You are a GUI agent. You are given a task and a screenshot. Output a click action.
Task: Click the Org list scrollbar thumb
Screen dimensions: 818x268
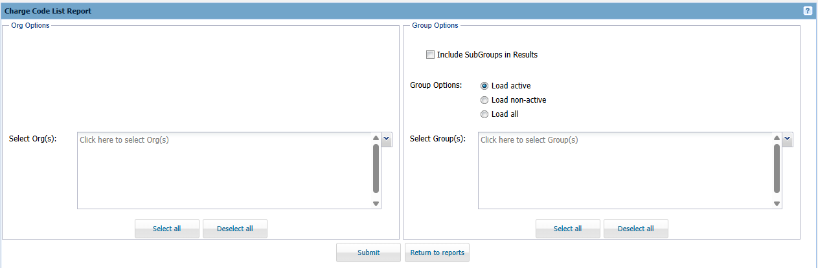tap(376, 168)
